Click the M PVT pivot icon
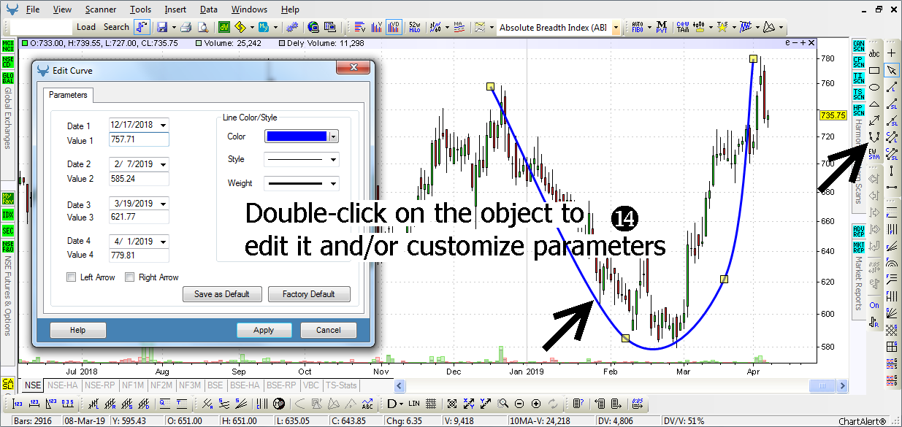 coord(661,27)
